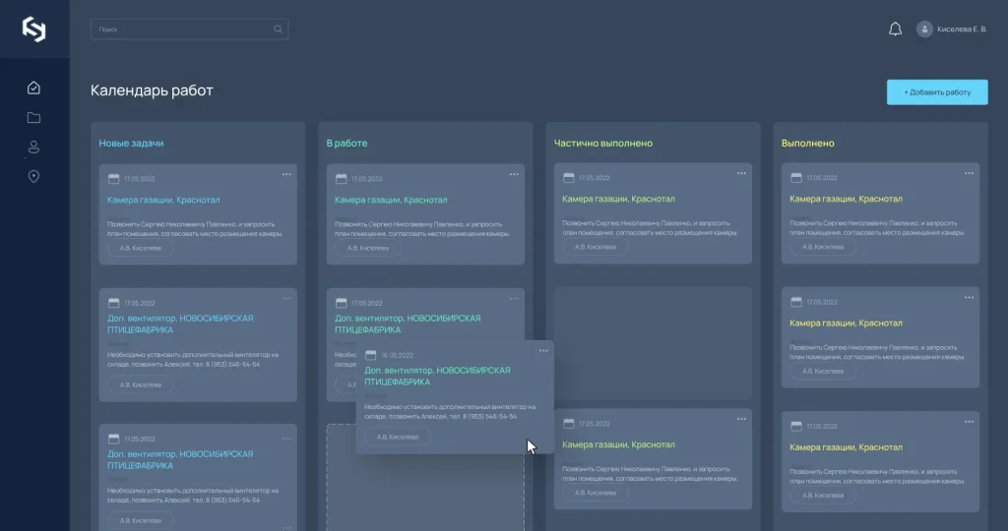The width and height of the screenshot is (1008, 531).
Task: Open the folder section in the left sidebar
Action: pos(34,118)
